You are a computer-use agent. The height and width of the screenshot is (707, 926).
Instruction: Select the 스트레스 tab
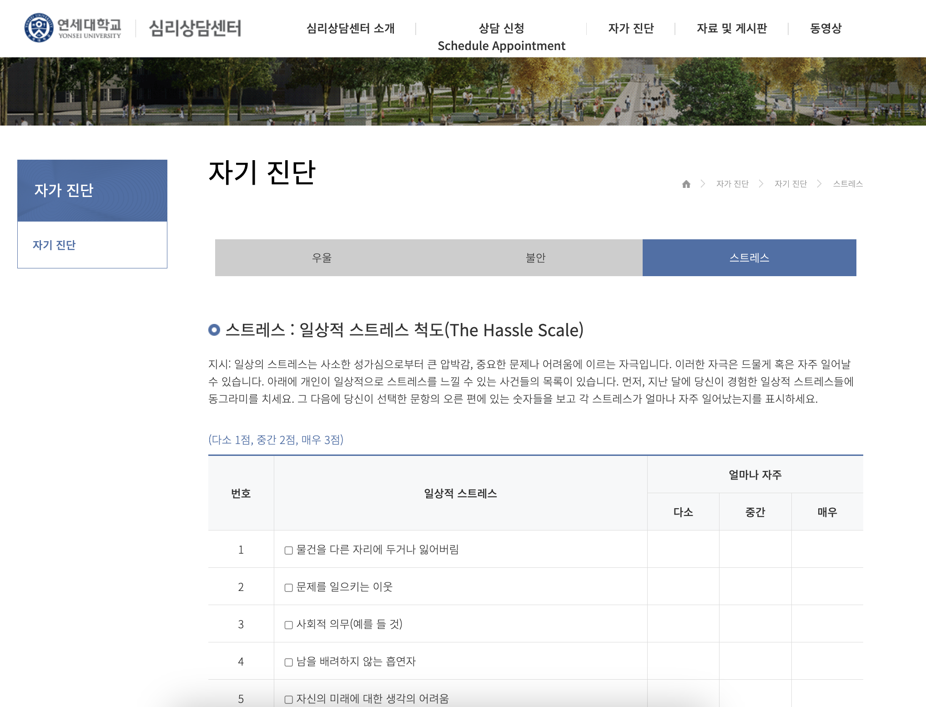[x=750, y=257]
